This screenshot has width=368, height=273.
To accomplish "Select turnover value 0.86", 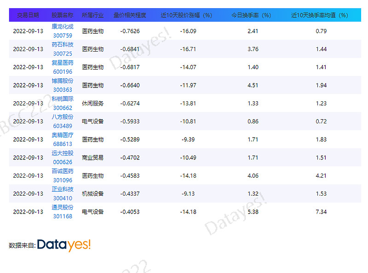I will pyautogui.click(x=253, y=122).
